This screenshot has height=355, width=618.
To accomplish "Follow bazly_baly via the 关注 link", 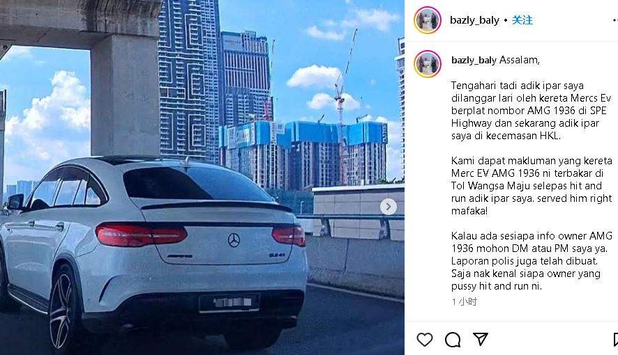I will point(522,20).
